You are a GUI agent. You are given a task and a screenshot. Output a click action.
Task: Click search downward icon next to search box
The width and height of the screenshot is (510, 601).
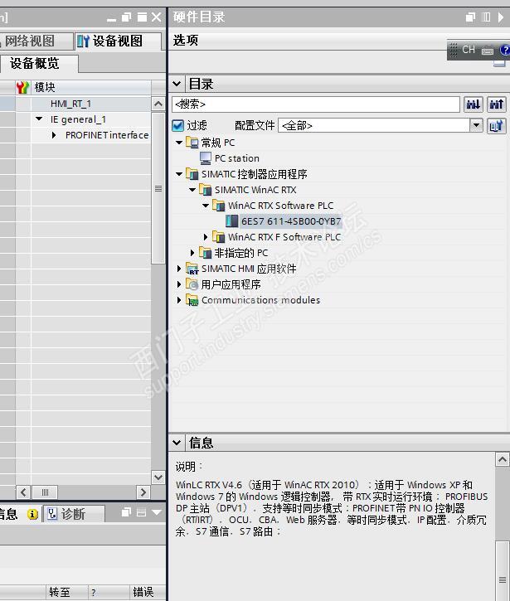click(473, 104)
